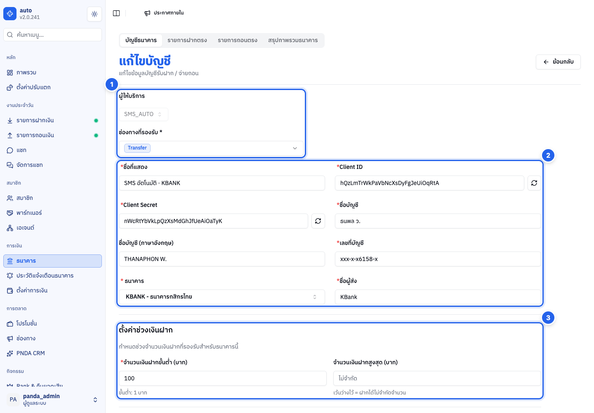This screenshot has height=413, width=594.
Task: Open ช่องทาง channels page
Action: tap(53, 339)
